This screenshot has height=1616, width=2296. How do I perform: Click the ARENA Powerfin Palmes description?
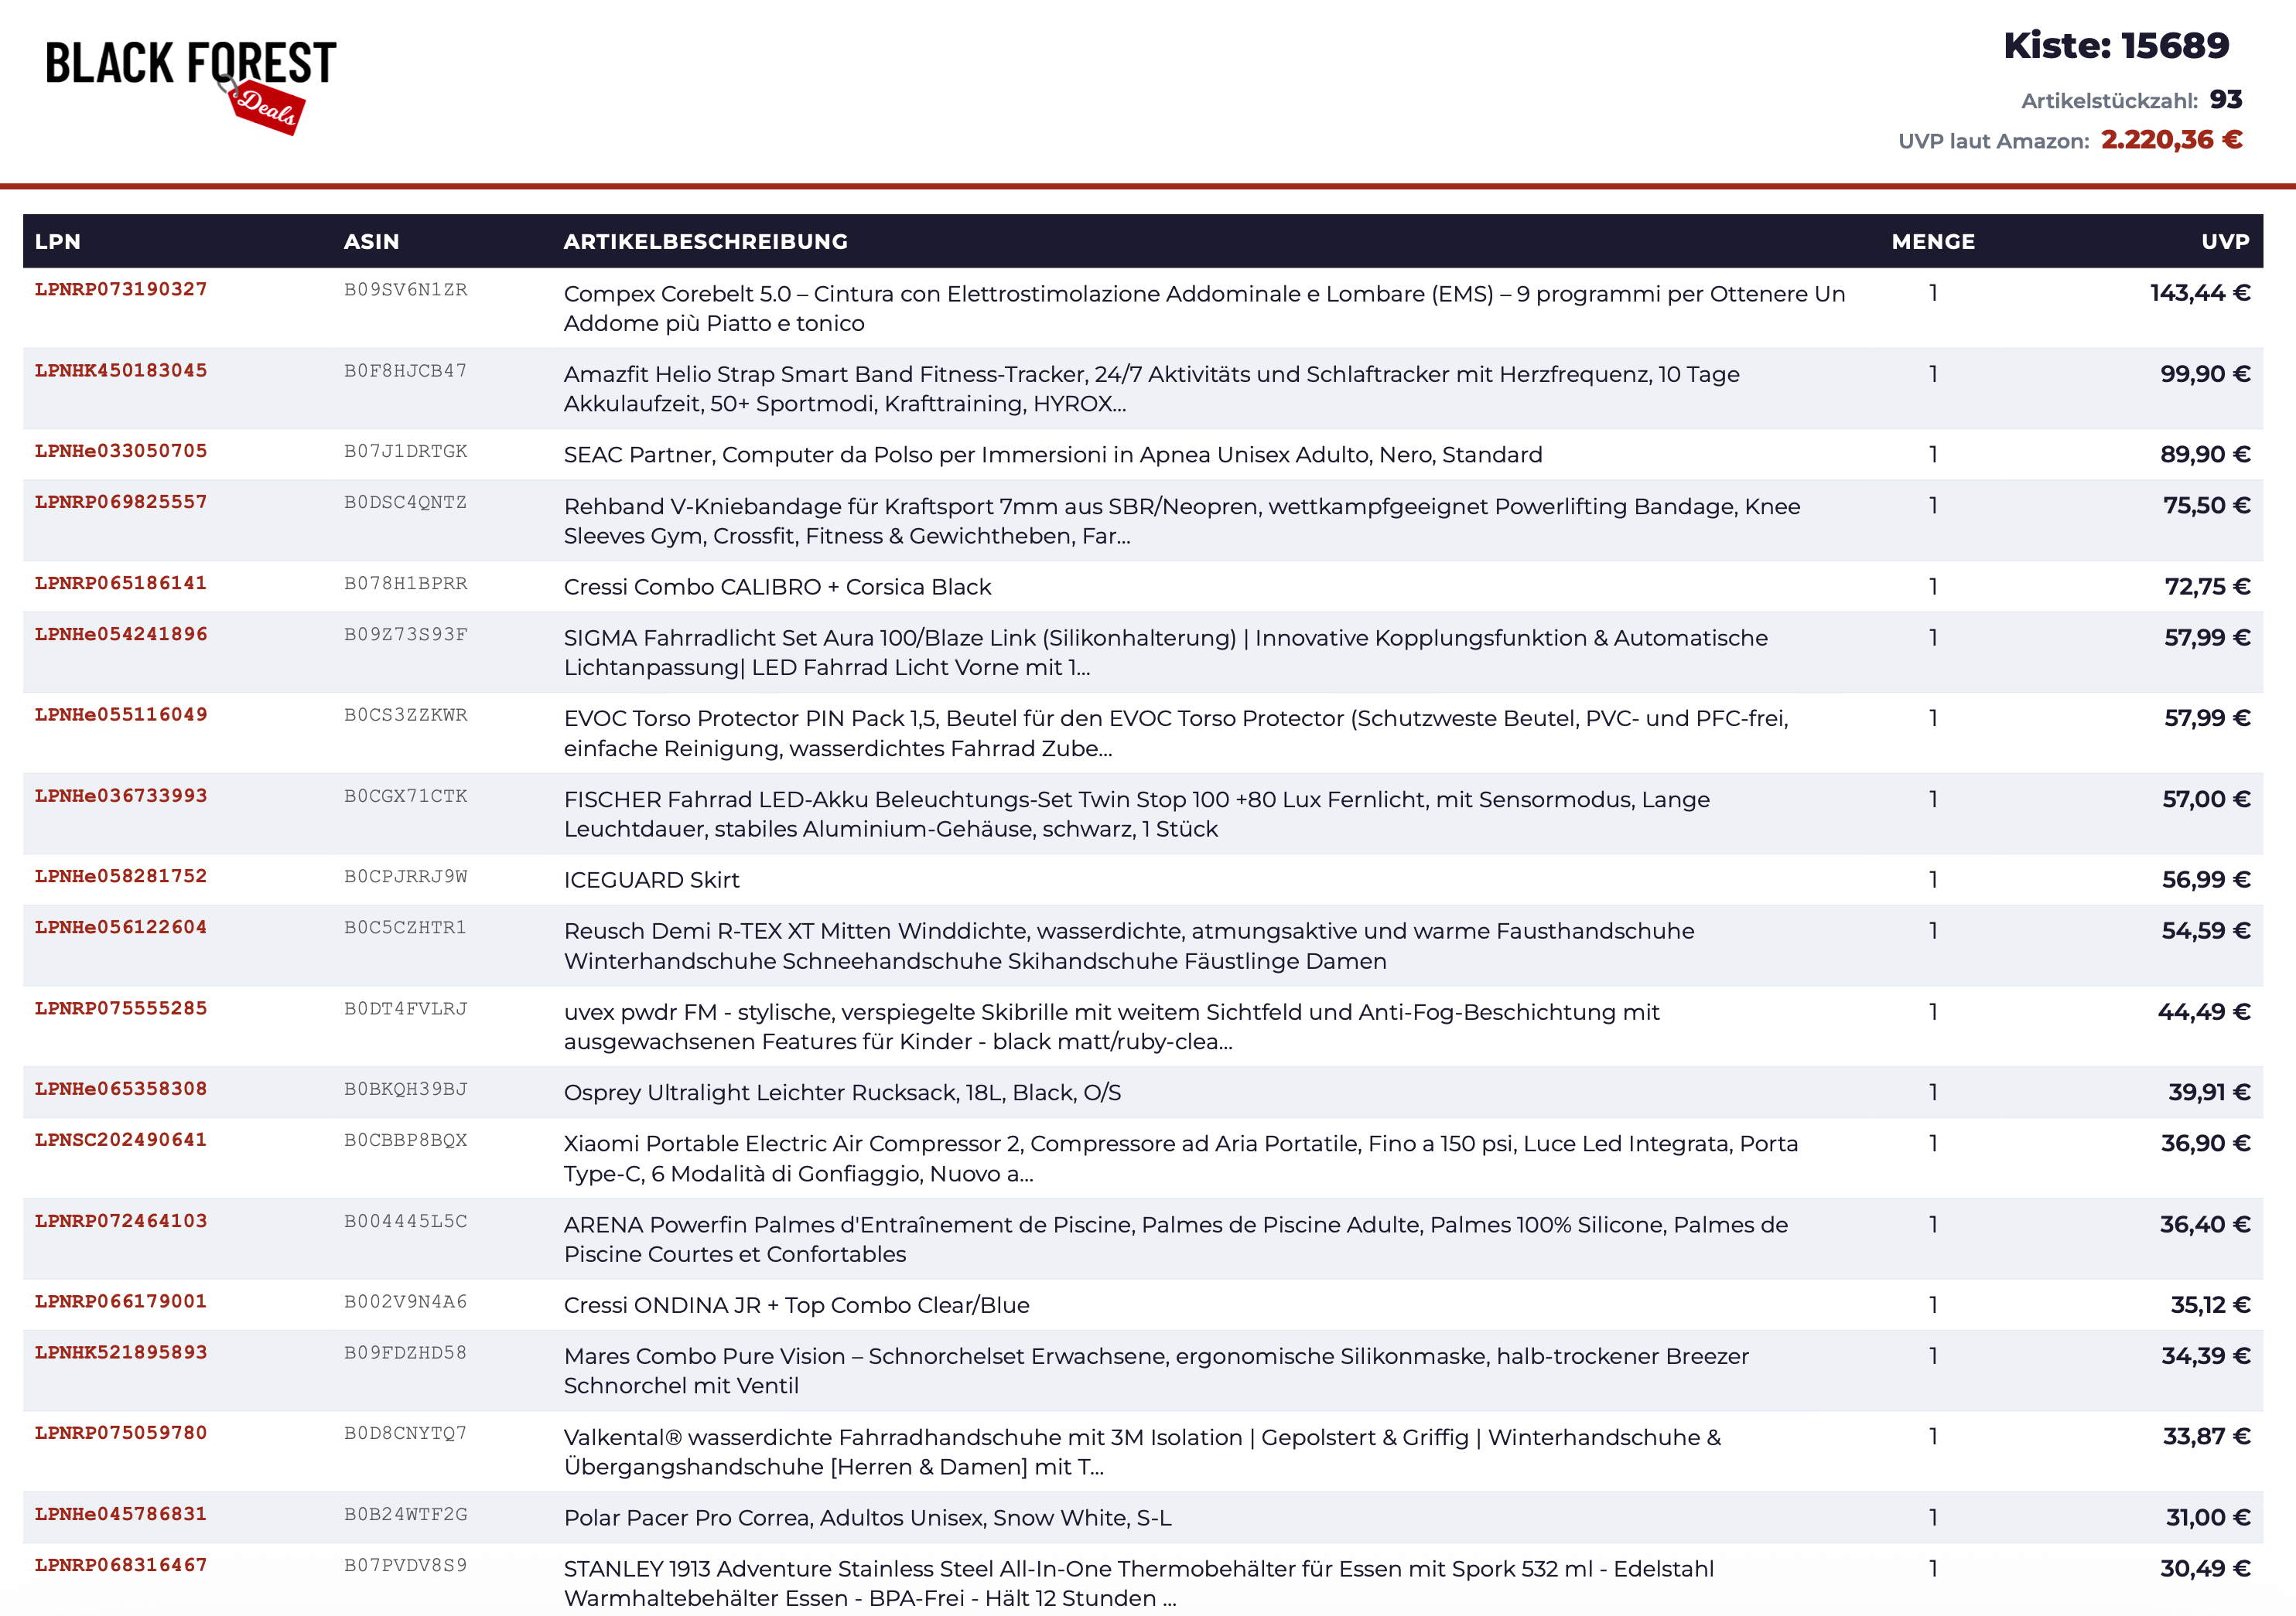(x=1176, y=1239)
